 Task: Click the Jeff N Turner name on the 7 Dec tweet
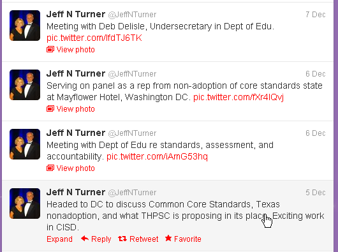pos(76,14)
